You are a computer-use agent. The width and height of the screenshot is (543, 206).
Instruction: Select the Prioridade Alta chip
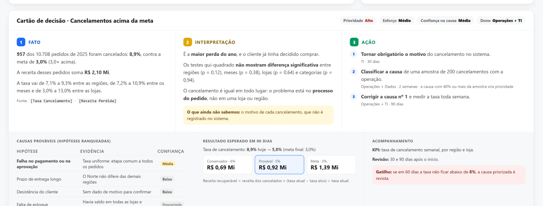(358, 21)
